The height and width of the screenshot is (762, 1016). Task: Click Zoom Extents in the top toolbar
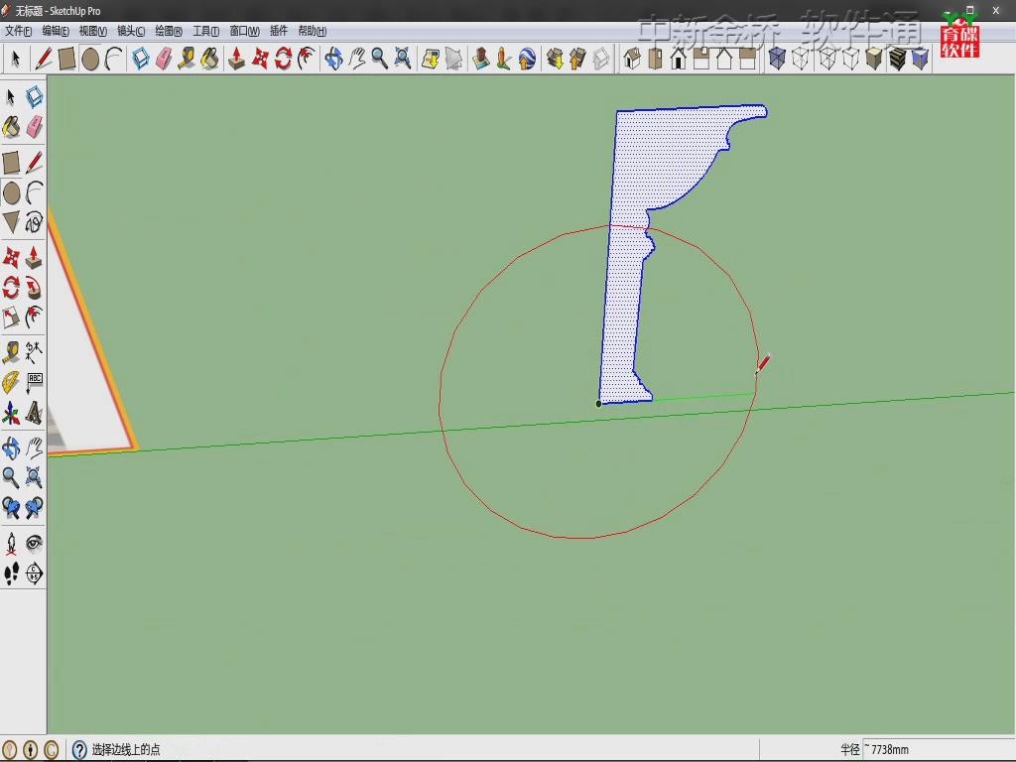tap(403, 59)
